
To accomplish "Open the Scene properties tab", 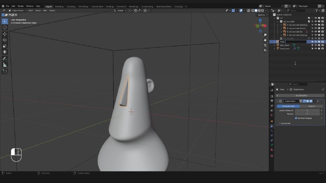I will coord(272,111).
